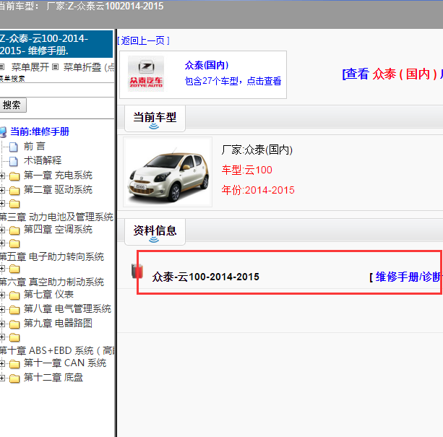Click the 当前:维修手册 root icon
Image resolution: width=443 pixels, height=437 pixels.
tap(3, 132)
